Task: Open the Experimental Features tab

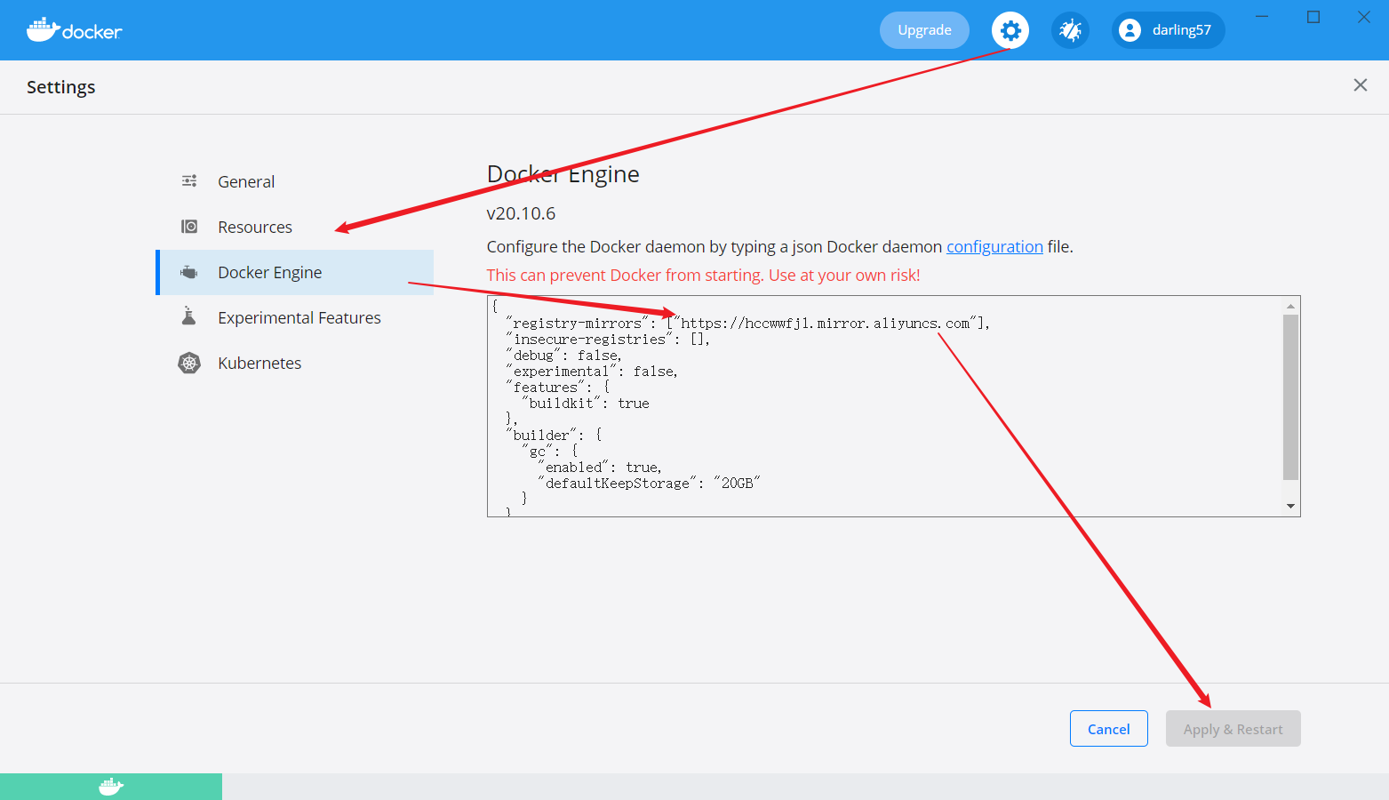Action: point(295,317)
